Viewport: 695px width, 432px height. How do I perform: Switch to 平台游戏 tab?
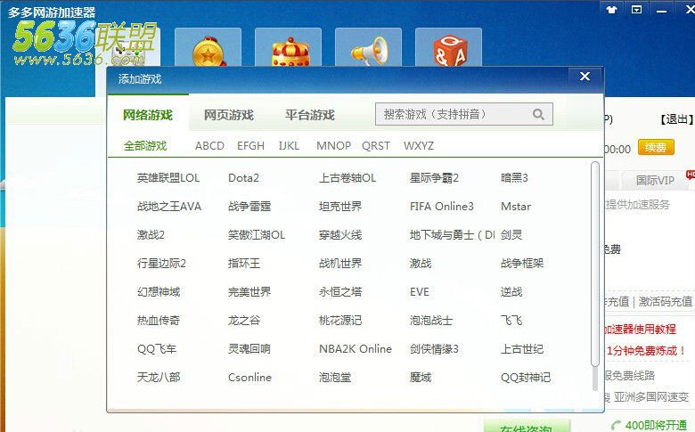click(x=310, y=115)
